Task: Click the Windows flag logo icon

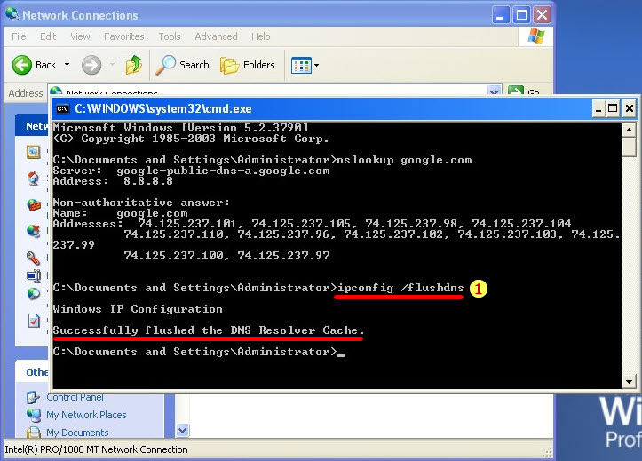Action: (x=536, y=36)
